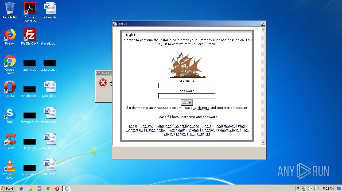Open the Forum footer link
342x192 pixels.
pos(181,134)
